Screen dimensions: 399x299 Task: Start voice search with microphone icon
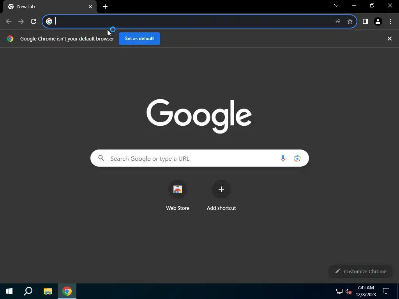point(283,158)
